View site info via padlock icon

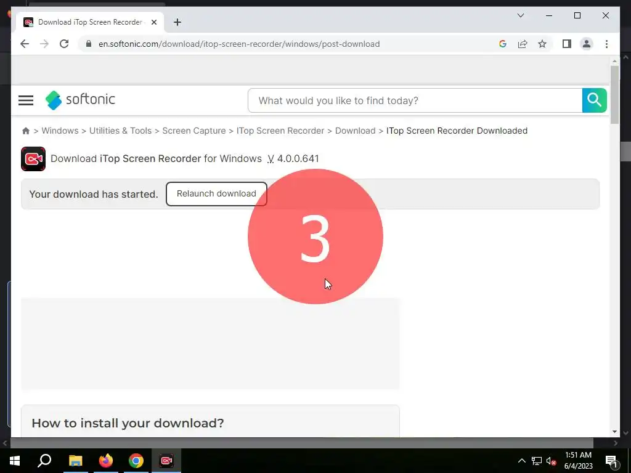pos(89,44)
